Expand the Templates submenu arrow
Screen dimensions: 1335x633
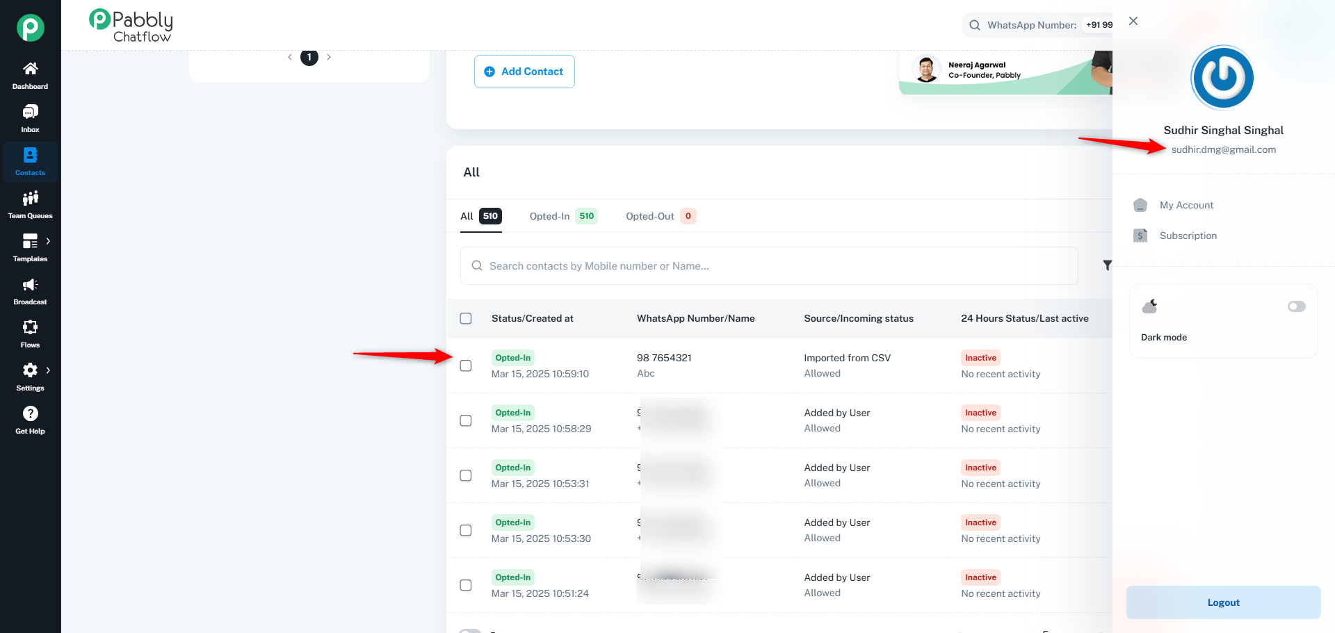coord(48,241)
